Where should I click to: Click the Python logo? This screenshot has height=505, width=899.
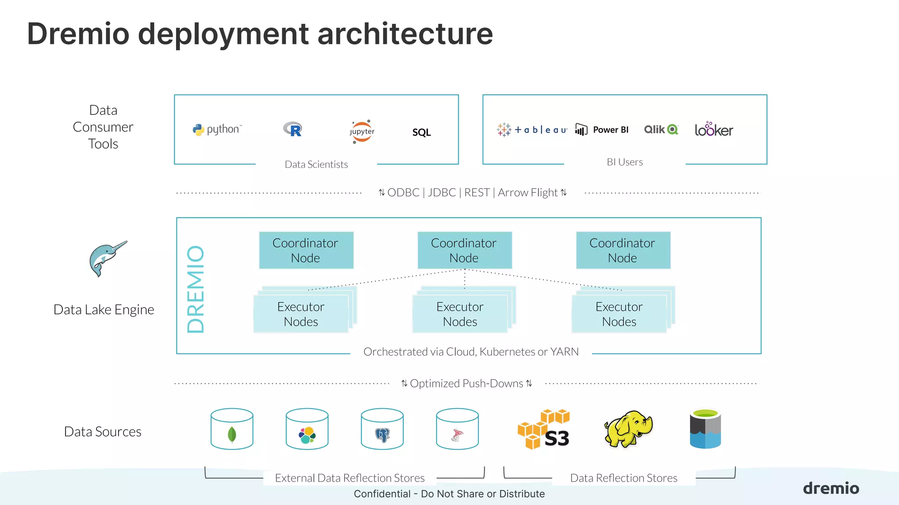tap(217, 129)
